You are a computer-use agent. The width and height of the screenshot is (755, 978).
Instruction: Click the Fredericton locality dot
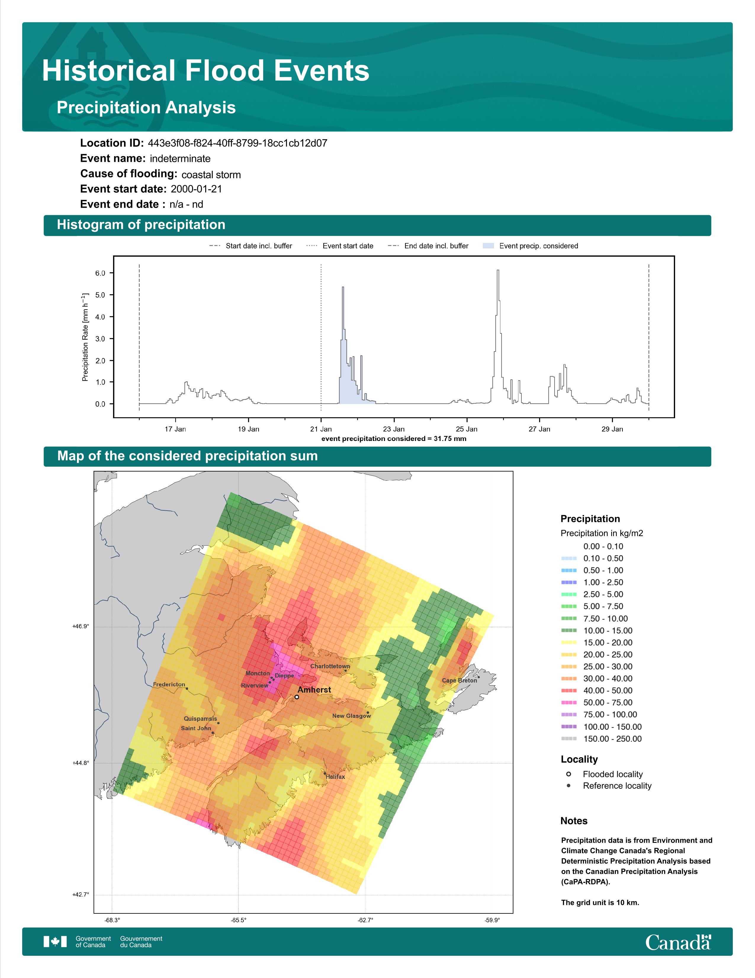[x=187, y=689]
